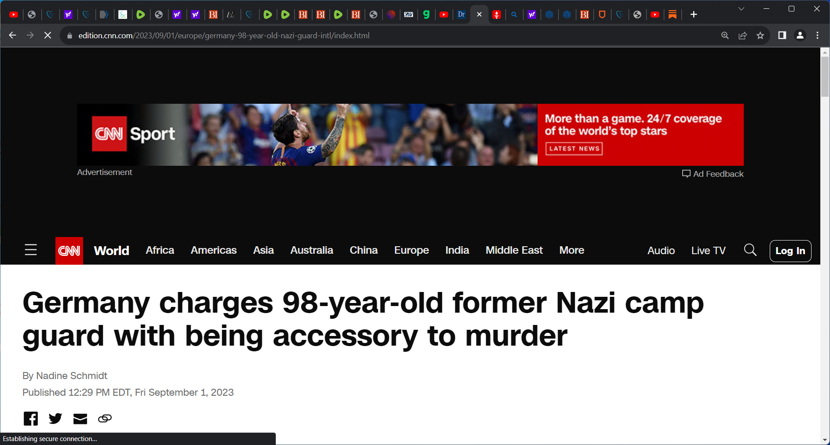
Task: Switch to the white teal-dotted favicon tab
Action: click(x=123, y=15)
